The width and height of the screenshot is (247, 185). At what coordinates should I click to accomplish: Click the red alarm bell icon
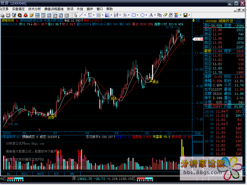coord(26,15)
